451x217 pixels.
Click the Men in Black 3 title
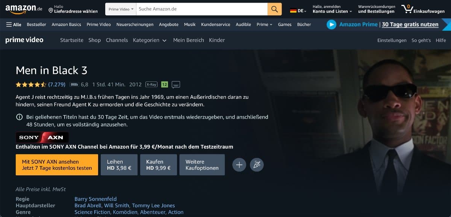tap(51, 70)
